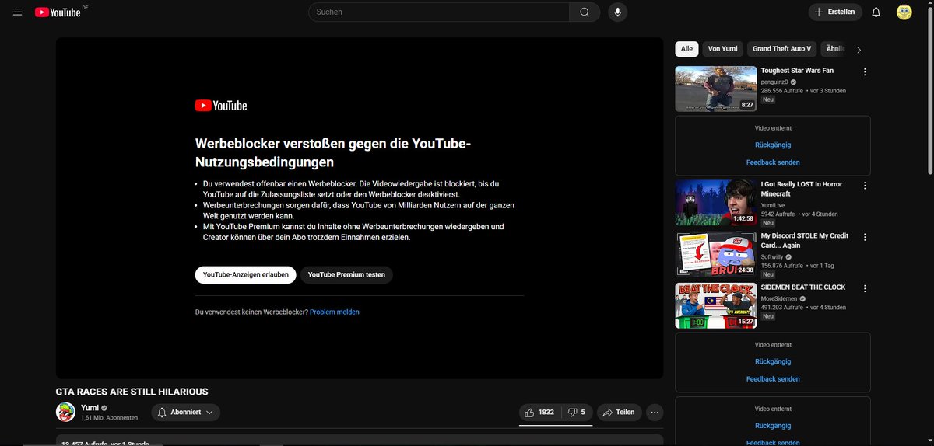Select the Von Yumi filter chip
Viewport: 934px width, 446px height.
(722, 48)
